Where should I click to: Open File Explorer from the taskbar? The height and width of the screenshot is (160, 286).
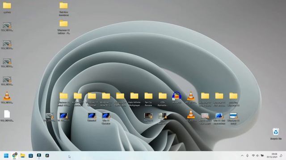tap(23, 156)
